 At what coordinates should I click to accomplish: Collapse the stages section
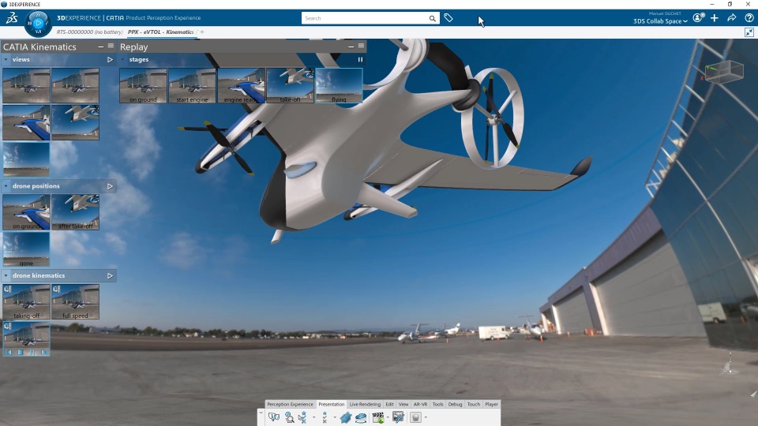pos(123,59)
